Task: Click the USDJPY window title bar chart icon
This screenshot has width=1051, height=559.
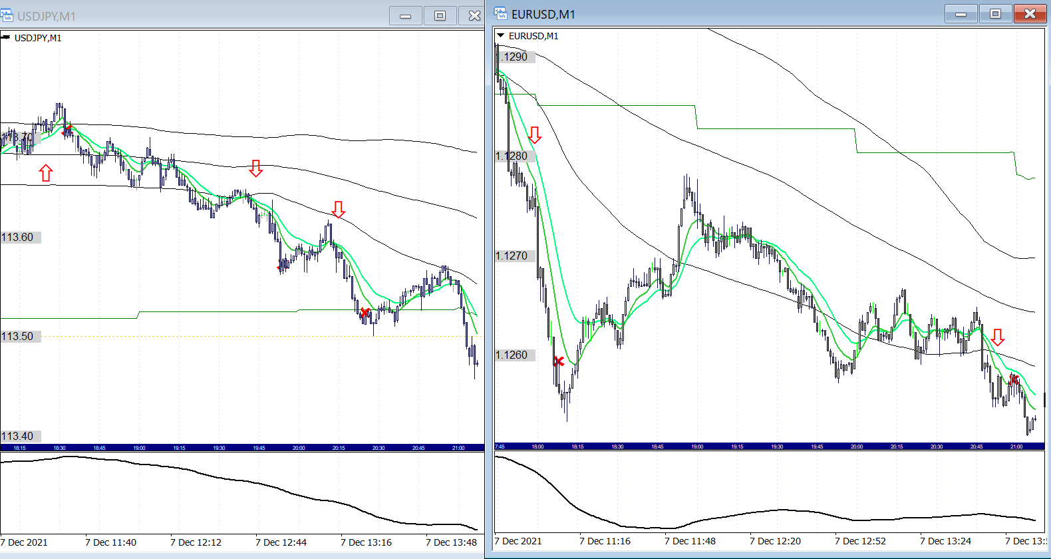Action: pyautogui.click(x=7, y=15)
